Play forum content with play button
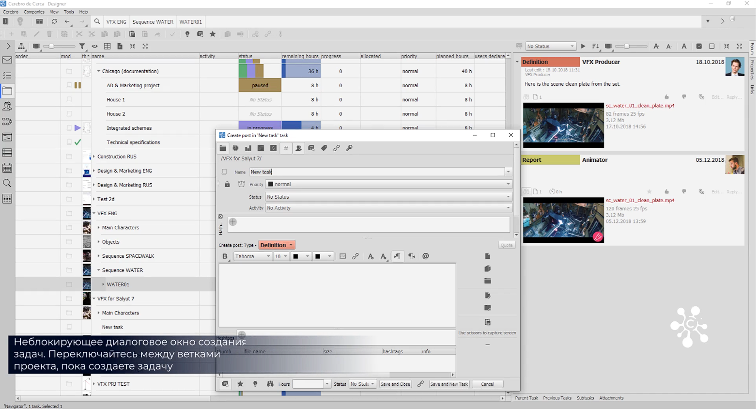The height and width of the screenshot is (409, 756). coord(583,46)
